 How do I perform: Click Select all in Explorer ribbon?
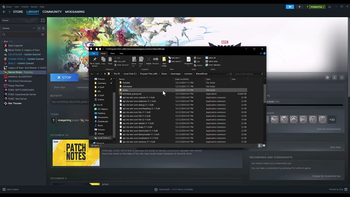pyautogui.click(x=211, y=58)
